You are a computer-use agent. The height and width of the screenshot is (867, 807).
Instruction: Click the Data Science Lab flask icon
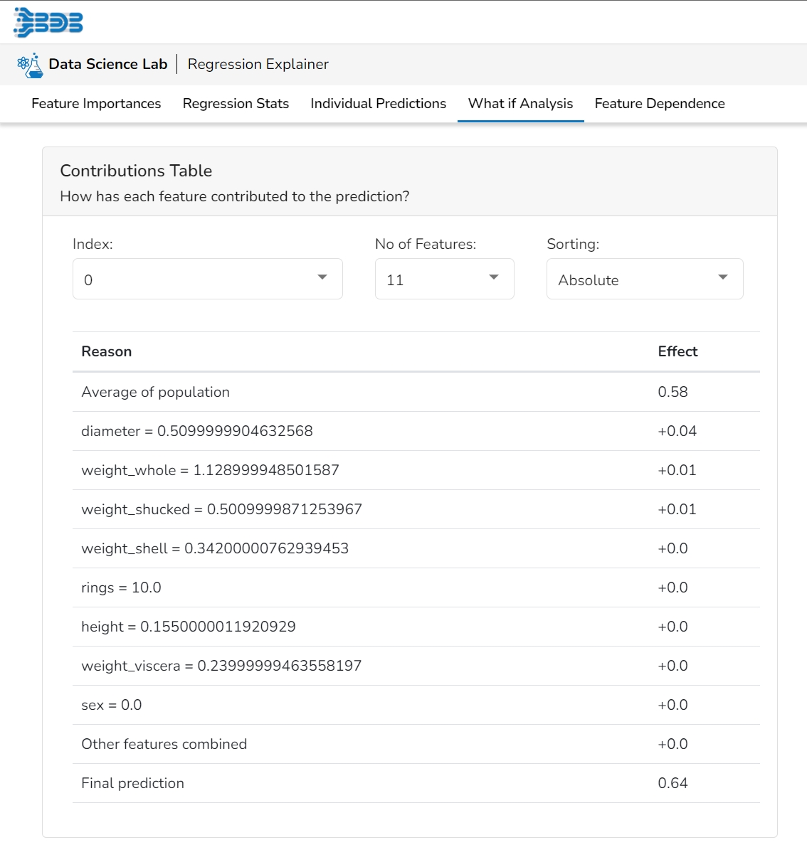point(30,65)
